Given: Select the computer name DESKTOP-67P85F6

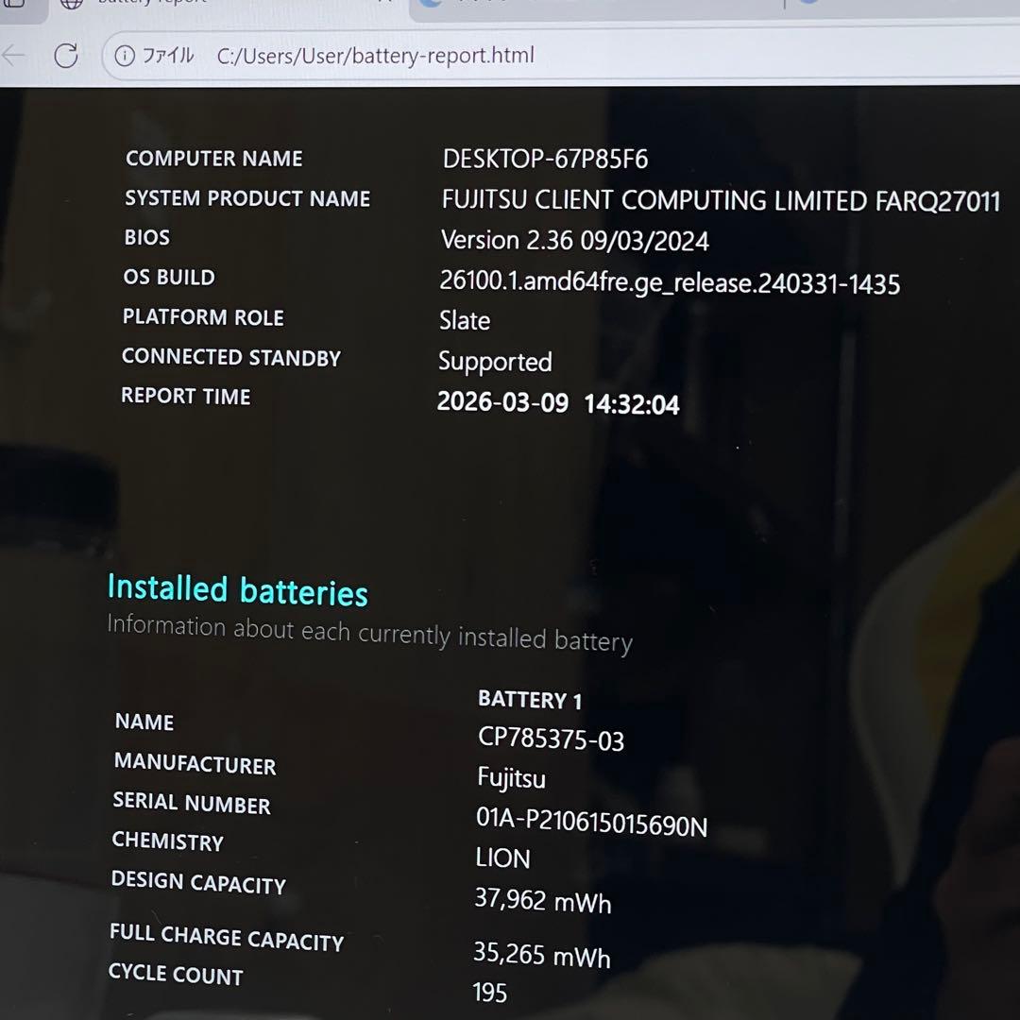Looking at the screenshot, I should pyautogui.click(x=545, y=160).
